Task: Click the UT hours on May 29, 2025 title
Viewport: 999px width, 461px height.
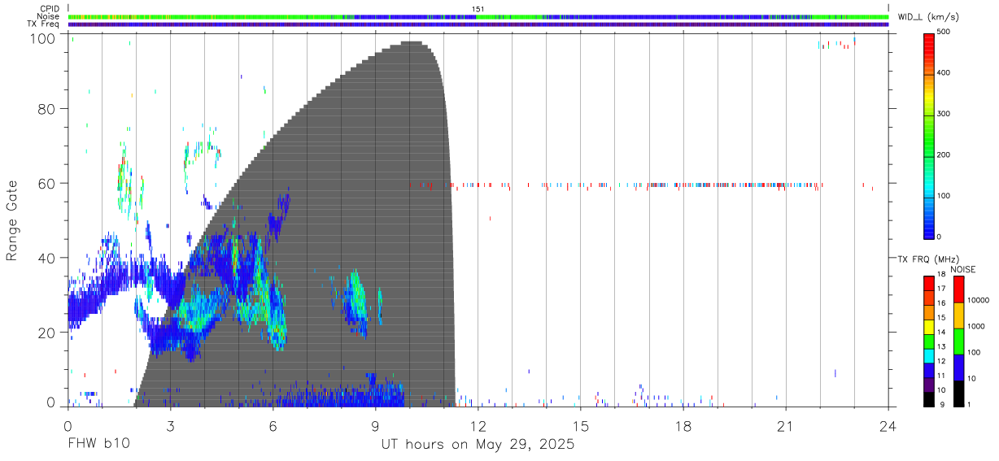Action: click(478, 445)
